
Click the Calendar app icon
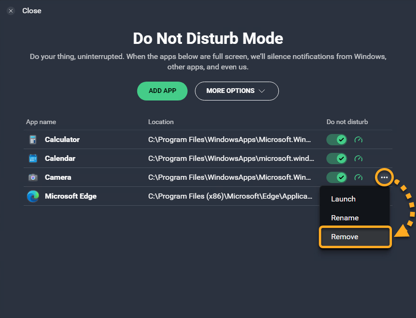tap(33, 159)
